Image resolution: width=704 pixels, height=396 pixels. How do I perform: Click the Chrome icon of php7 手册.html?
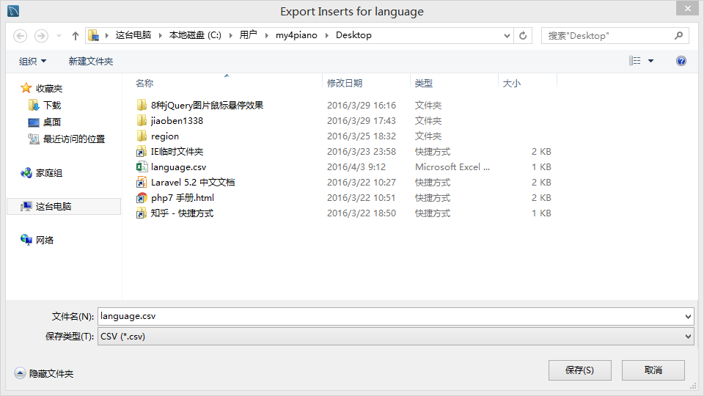coord(142,197)
